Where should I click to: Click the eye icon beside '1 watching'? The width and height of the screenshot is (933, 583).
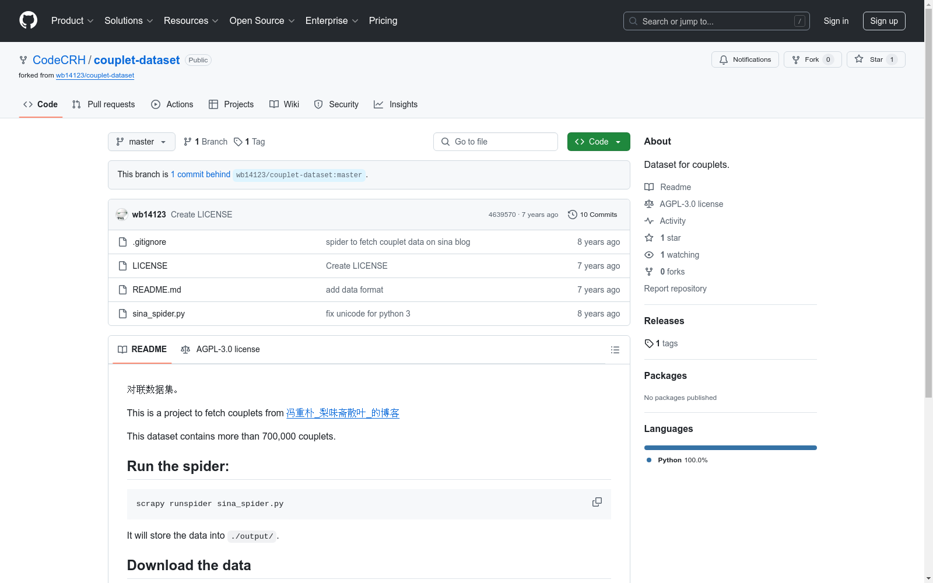(x=649, y=255)
